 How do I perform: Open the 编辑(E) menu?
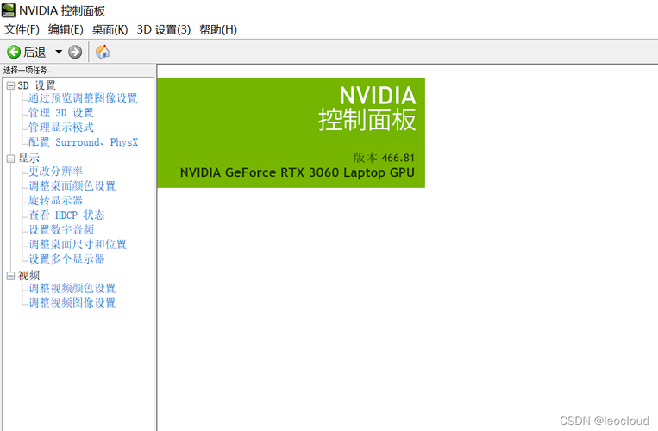pos(66,30)
